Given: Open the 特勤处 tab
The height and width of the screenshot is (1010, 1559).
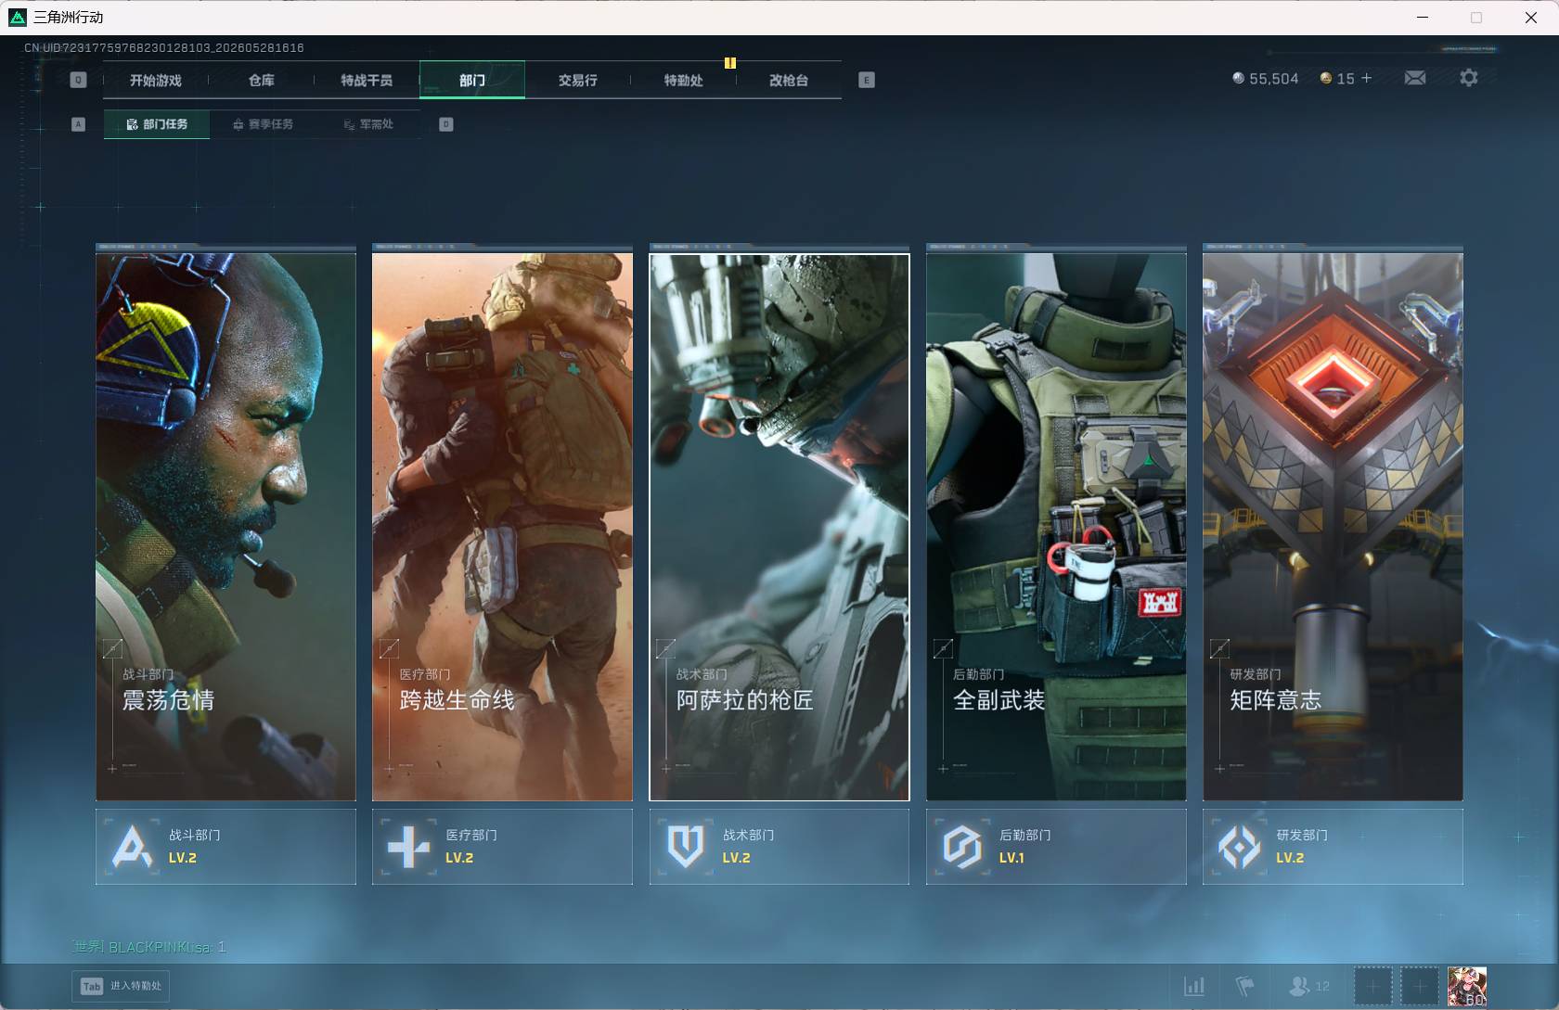Looking at the screenshot, I should pyautogui.click(x=683, y=81).
